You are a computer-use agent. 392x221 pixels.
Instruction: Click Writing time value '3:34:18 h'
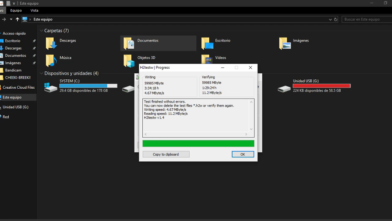151,88
